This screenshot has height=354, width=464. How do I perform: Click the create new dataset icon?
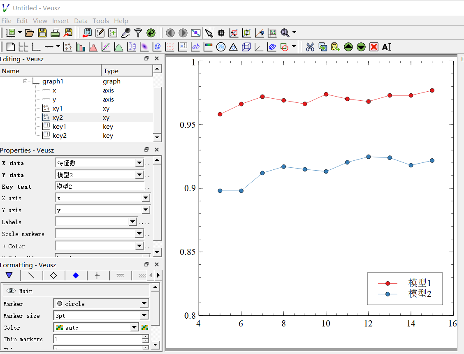[113, 33]
